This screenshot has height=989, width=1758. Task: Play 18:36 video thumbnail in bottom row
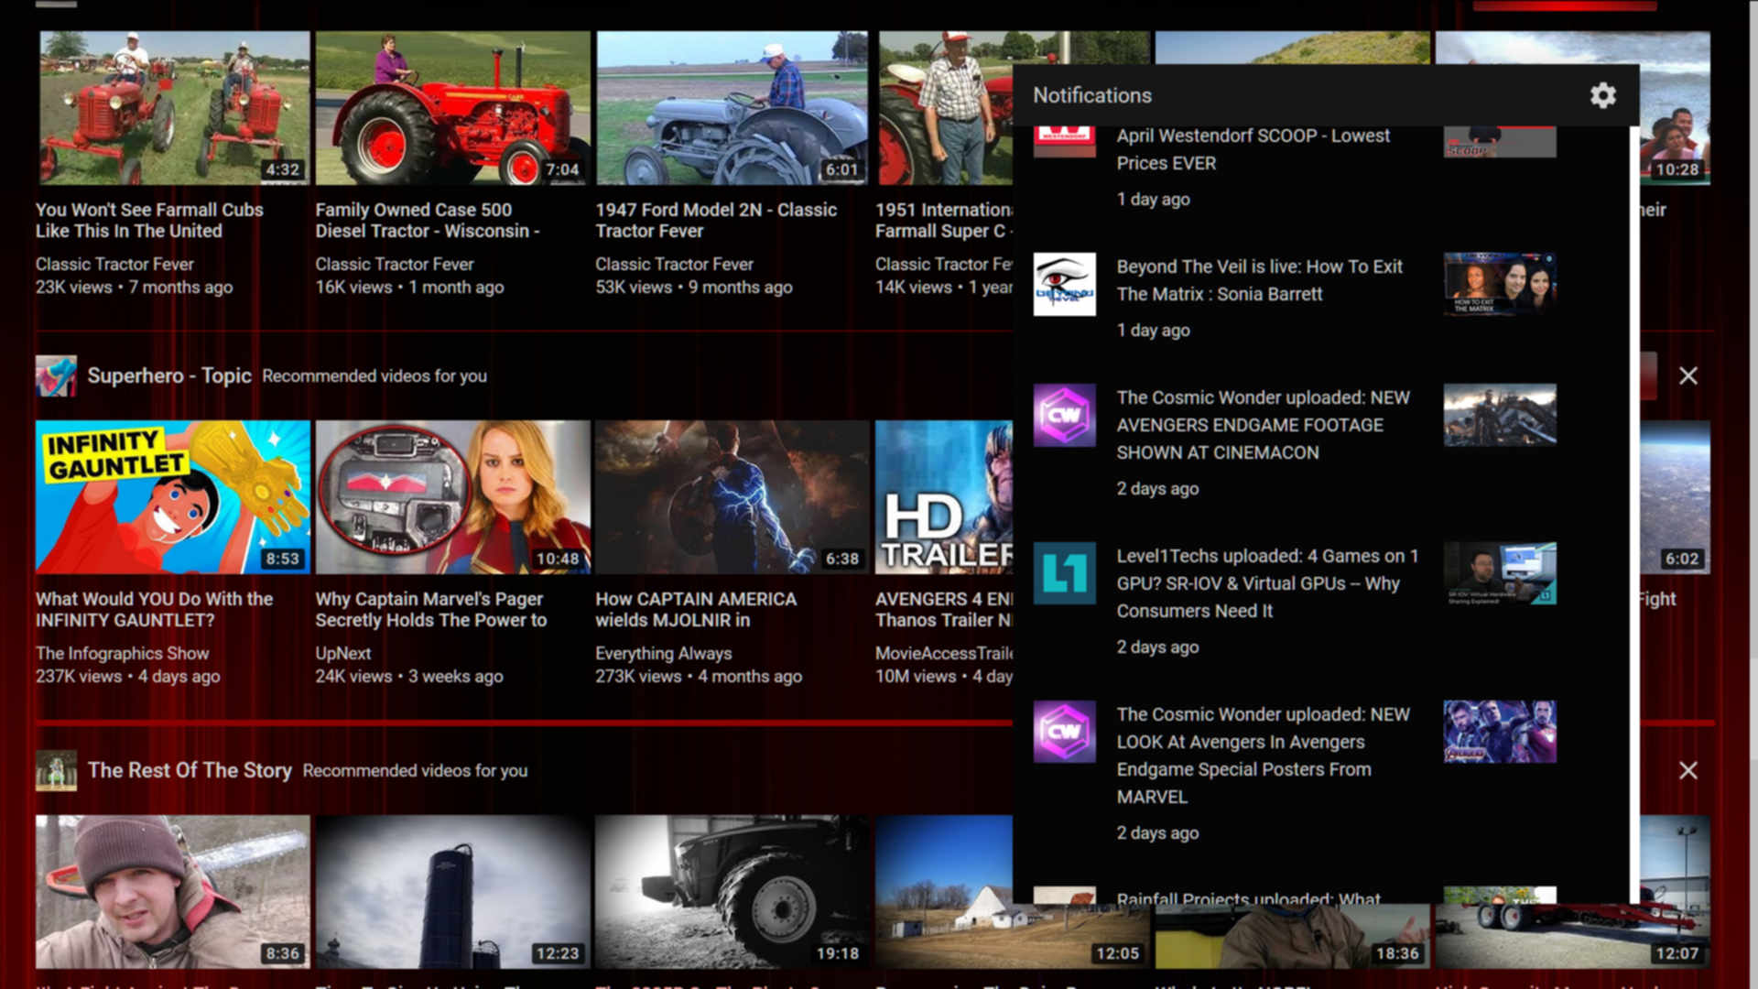pyautogui.click(x=1293, y=936)
